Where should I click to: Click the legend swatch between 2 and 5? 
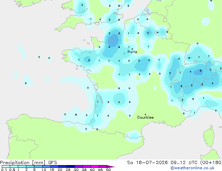point(30,166)
